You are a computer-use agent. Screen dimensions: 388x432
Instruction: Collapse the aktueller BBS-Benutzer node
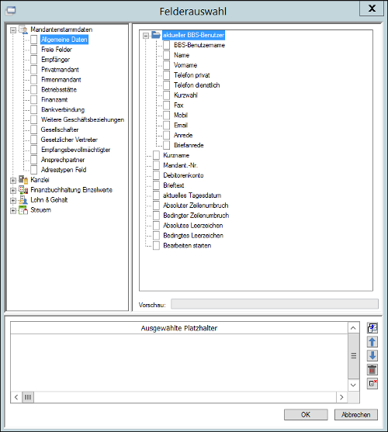pos(146,36)
